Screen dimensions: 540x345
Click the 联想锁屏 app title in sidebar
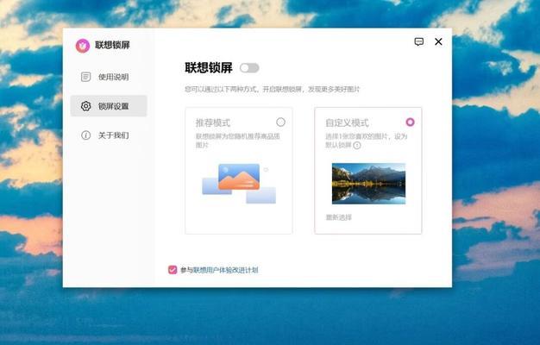pyautogui.click(x=112, y=45)
